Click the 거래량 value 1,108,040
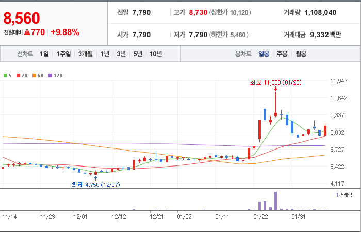Viewport: 361px width, 232px height. pos(320,12)
